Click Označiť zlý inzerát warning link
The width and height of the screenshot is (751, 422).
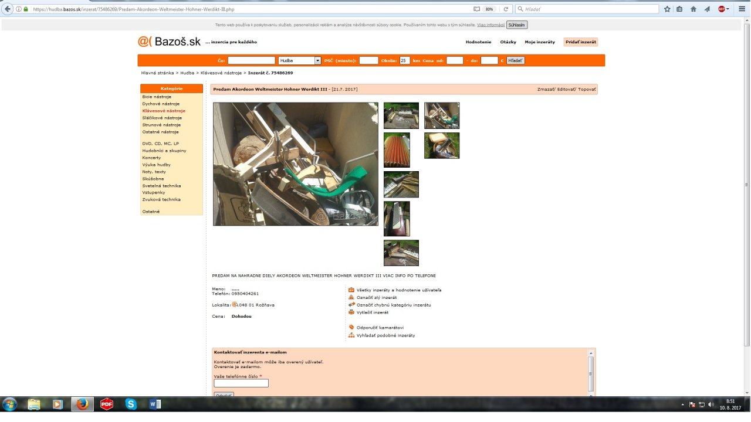377,298
